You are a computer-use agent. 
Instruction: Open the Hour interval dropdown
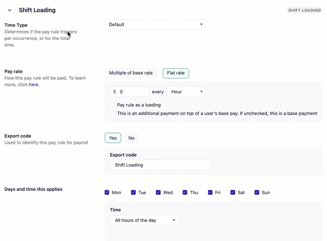coord(186,92)
